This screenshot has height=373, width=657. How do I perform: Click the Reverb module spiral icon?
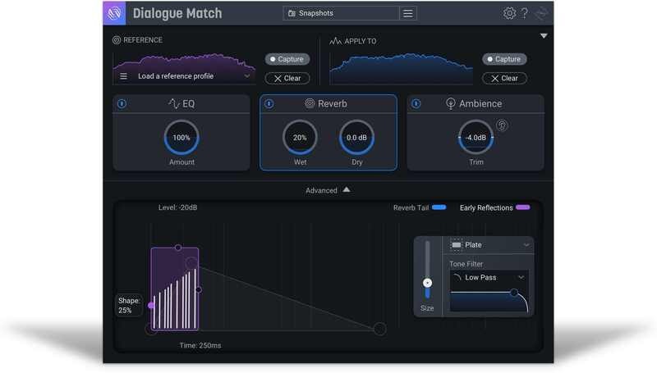310,104
